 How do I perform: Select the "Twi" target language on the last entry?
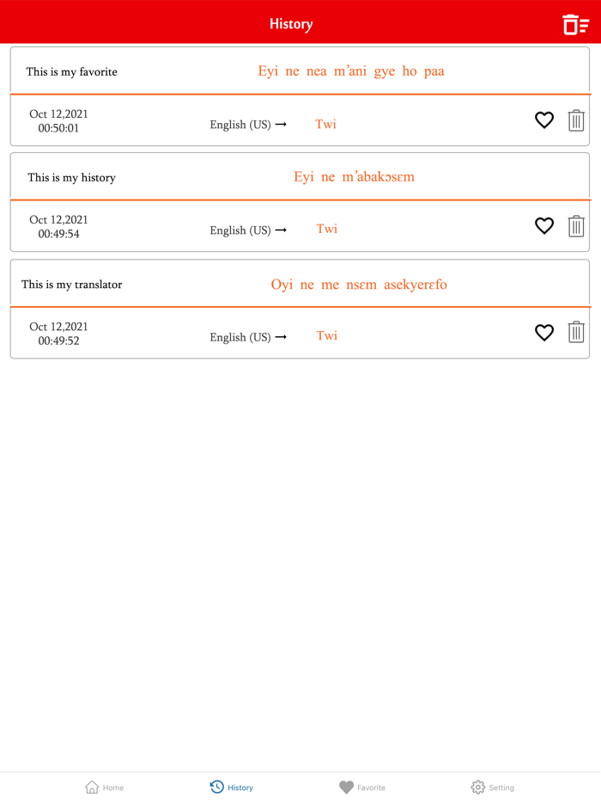tap(326, 336)
